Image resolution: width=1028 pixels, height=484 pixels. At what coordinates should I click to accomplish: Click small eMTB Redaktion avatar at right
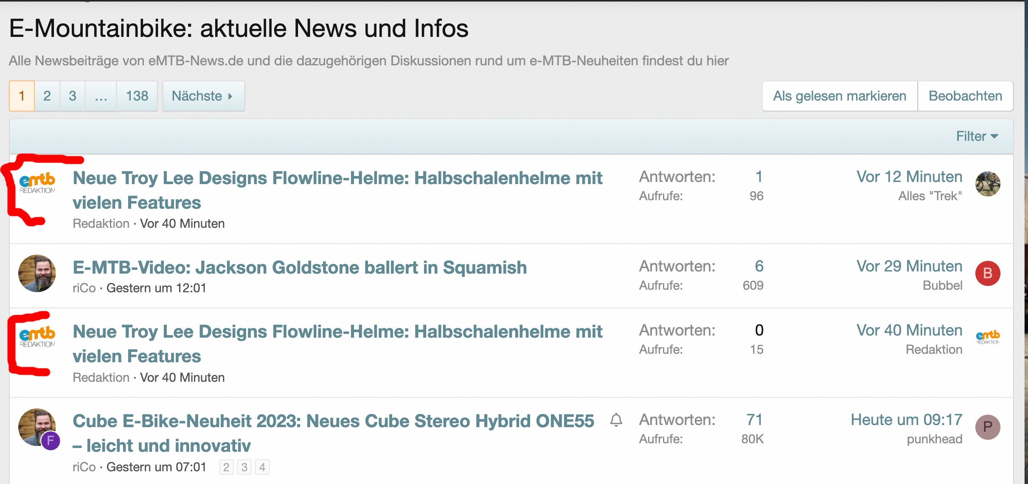pyautogui.click(x=987, y=338)
